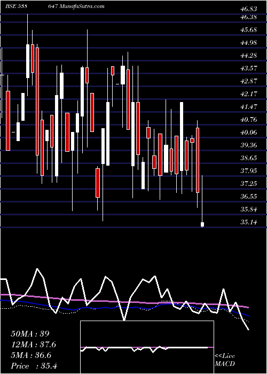267x374 pixels.
Task: Click the 42.17 price axis label
Action: tap(249, 94)
